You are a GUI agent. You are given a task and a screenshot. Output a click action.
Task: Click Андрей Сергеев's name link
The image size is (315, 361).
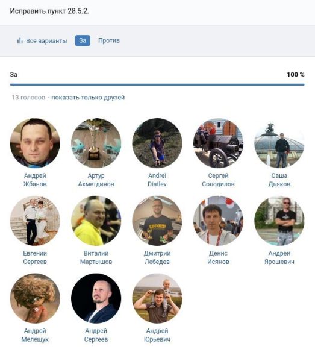click(x=96, y=335)
